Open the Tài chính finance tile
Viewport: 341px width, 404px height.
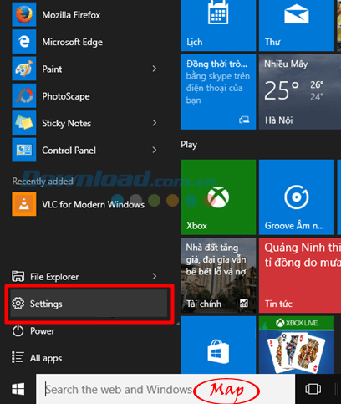(218, 275)
